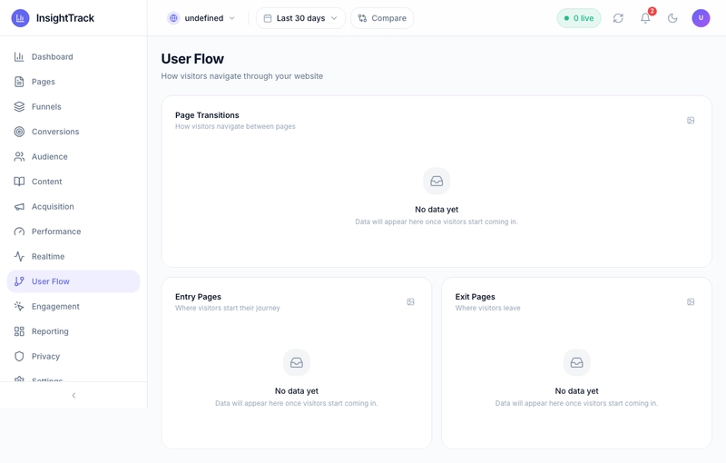
Task: Click the Engagement cursor-click icon
Action: 19,307
